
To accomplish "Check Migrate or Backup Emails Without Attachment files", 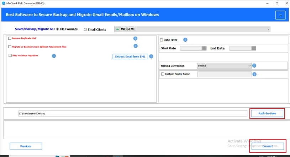I will (10, 47).
